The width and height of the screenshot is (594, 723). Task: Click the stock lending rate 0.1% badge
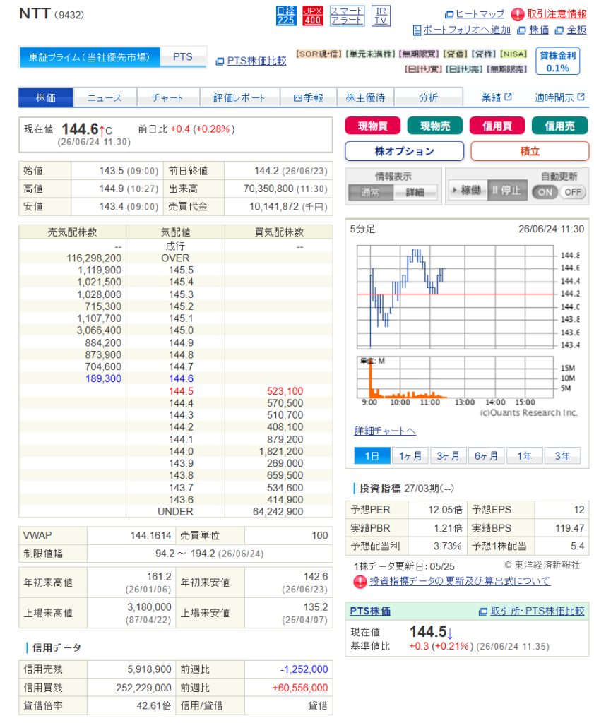557,62
